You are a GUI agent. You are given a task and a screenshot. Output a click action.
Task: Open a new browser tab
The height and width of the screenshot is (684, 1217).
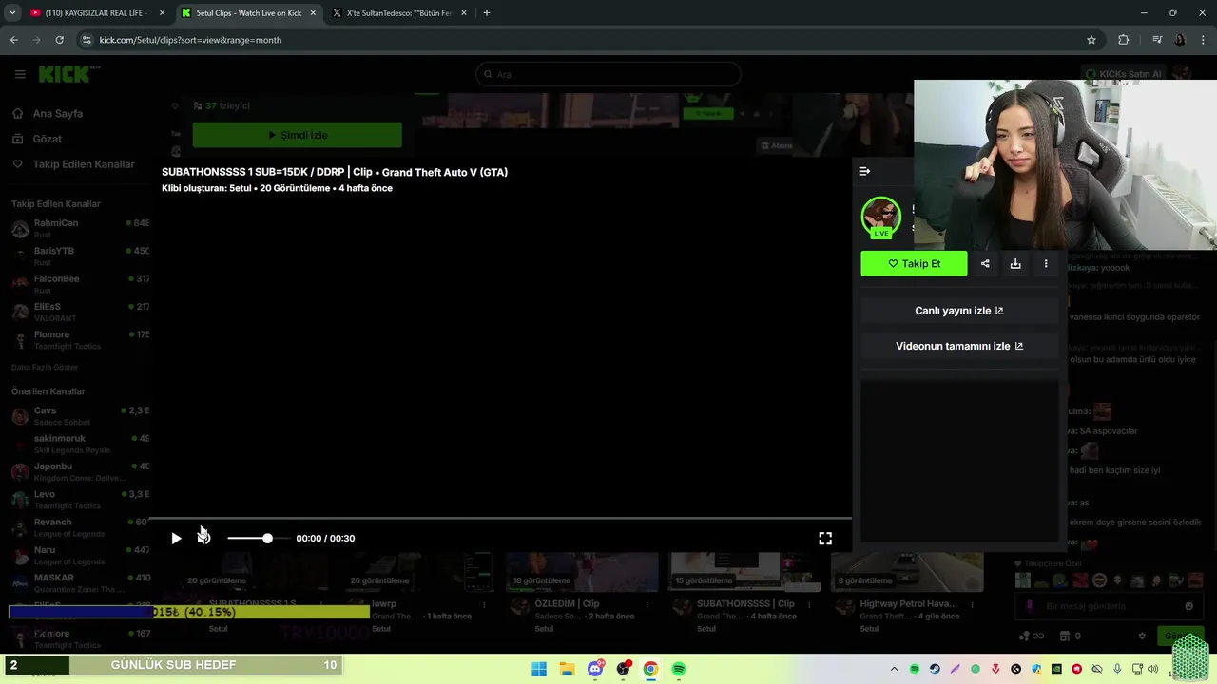tap(487, 13)
